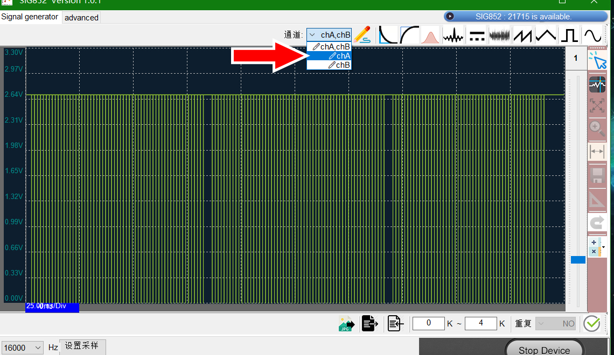Open the triangle ruler tool

[597, 200]
